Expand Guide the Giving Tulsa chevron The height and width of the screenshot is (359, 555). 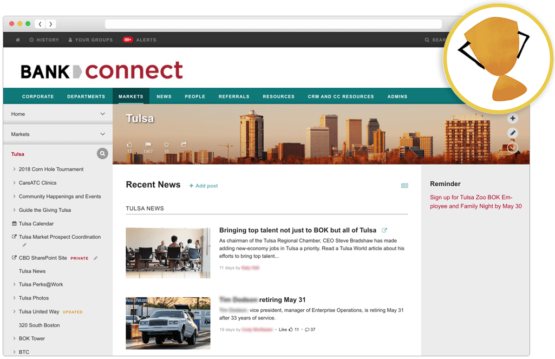pos(14,210)
